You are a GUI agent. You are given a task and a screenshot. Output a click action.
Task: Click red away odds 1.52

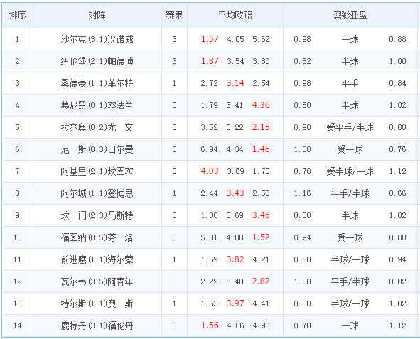point(261,237)
